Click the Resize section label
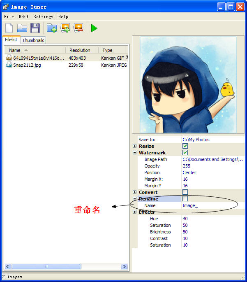 [146, 146]
